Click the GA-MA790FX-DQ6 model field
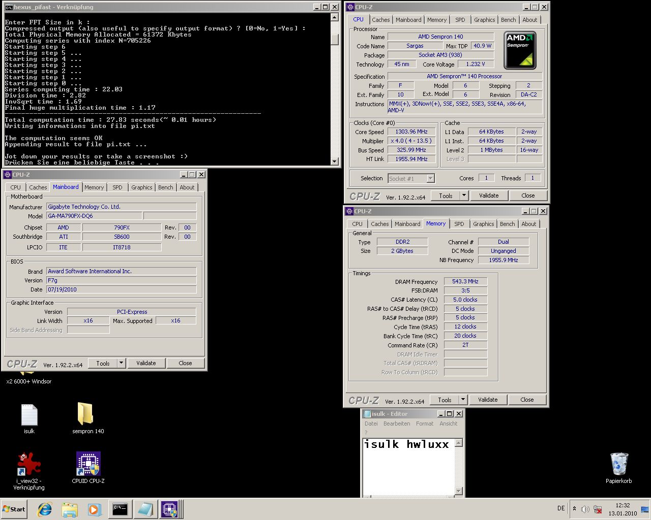Screen dimensions: 651x520 pyautogui.click(x=94, y=216)
